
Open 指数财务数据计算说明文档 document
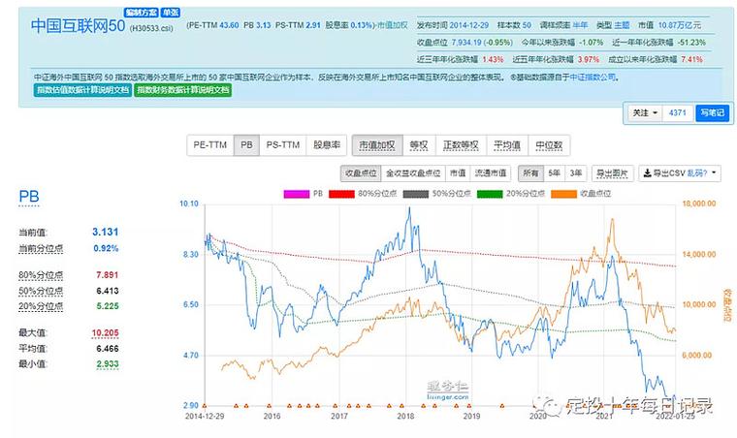pos(183,90)
